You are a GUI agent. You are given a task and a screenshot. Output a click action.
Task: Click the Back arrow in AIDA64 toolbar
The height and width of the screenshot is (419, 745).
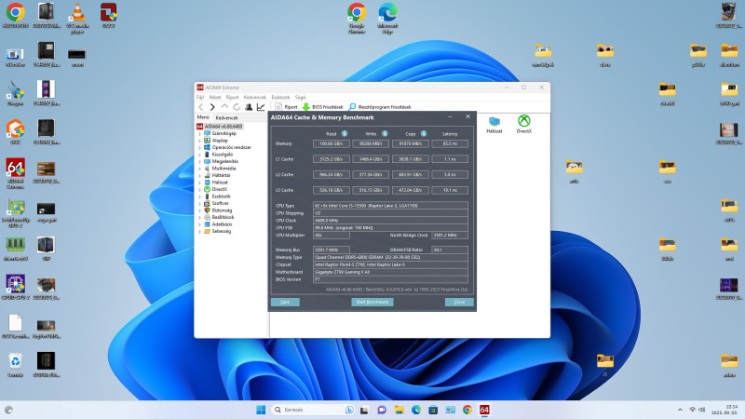[x=201, y=107]
